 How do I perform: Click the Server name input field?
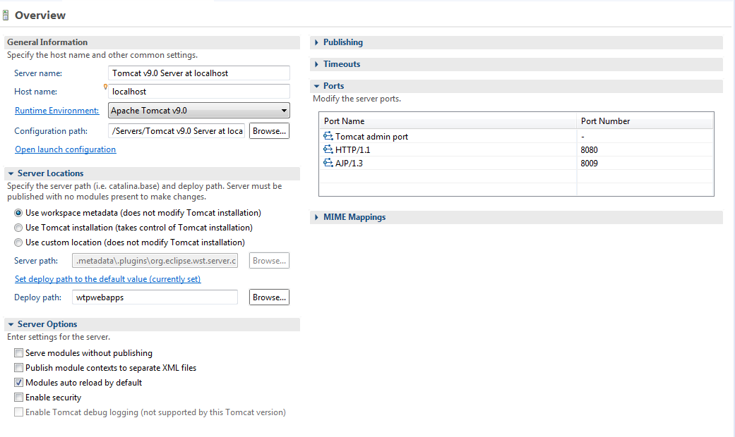[x=198, y=73]
